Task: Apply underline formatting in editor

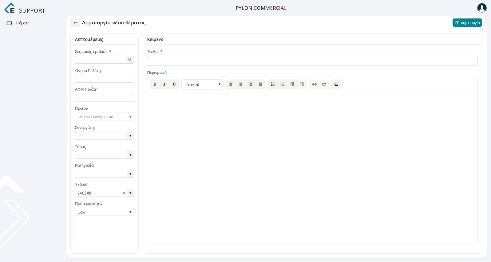Action: click(174, 84)
